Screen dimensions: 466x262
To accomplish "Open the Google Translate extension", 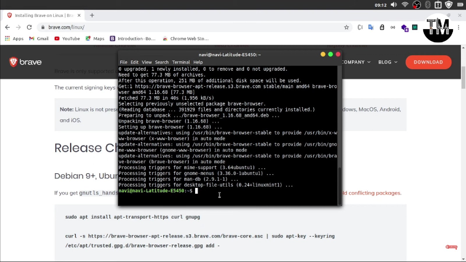I will 370,27.
